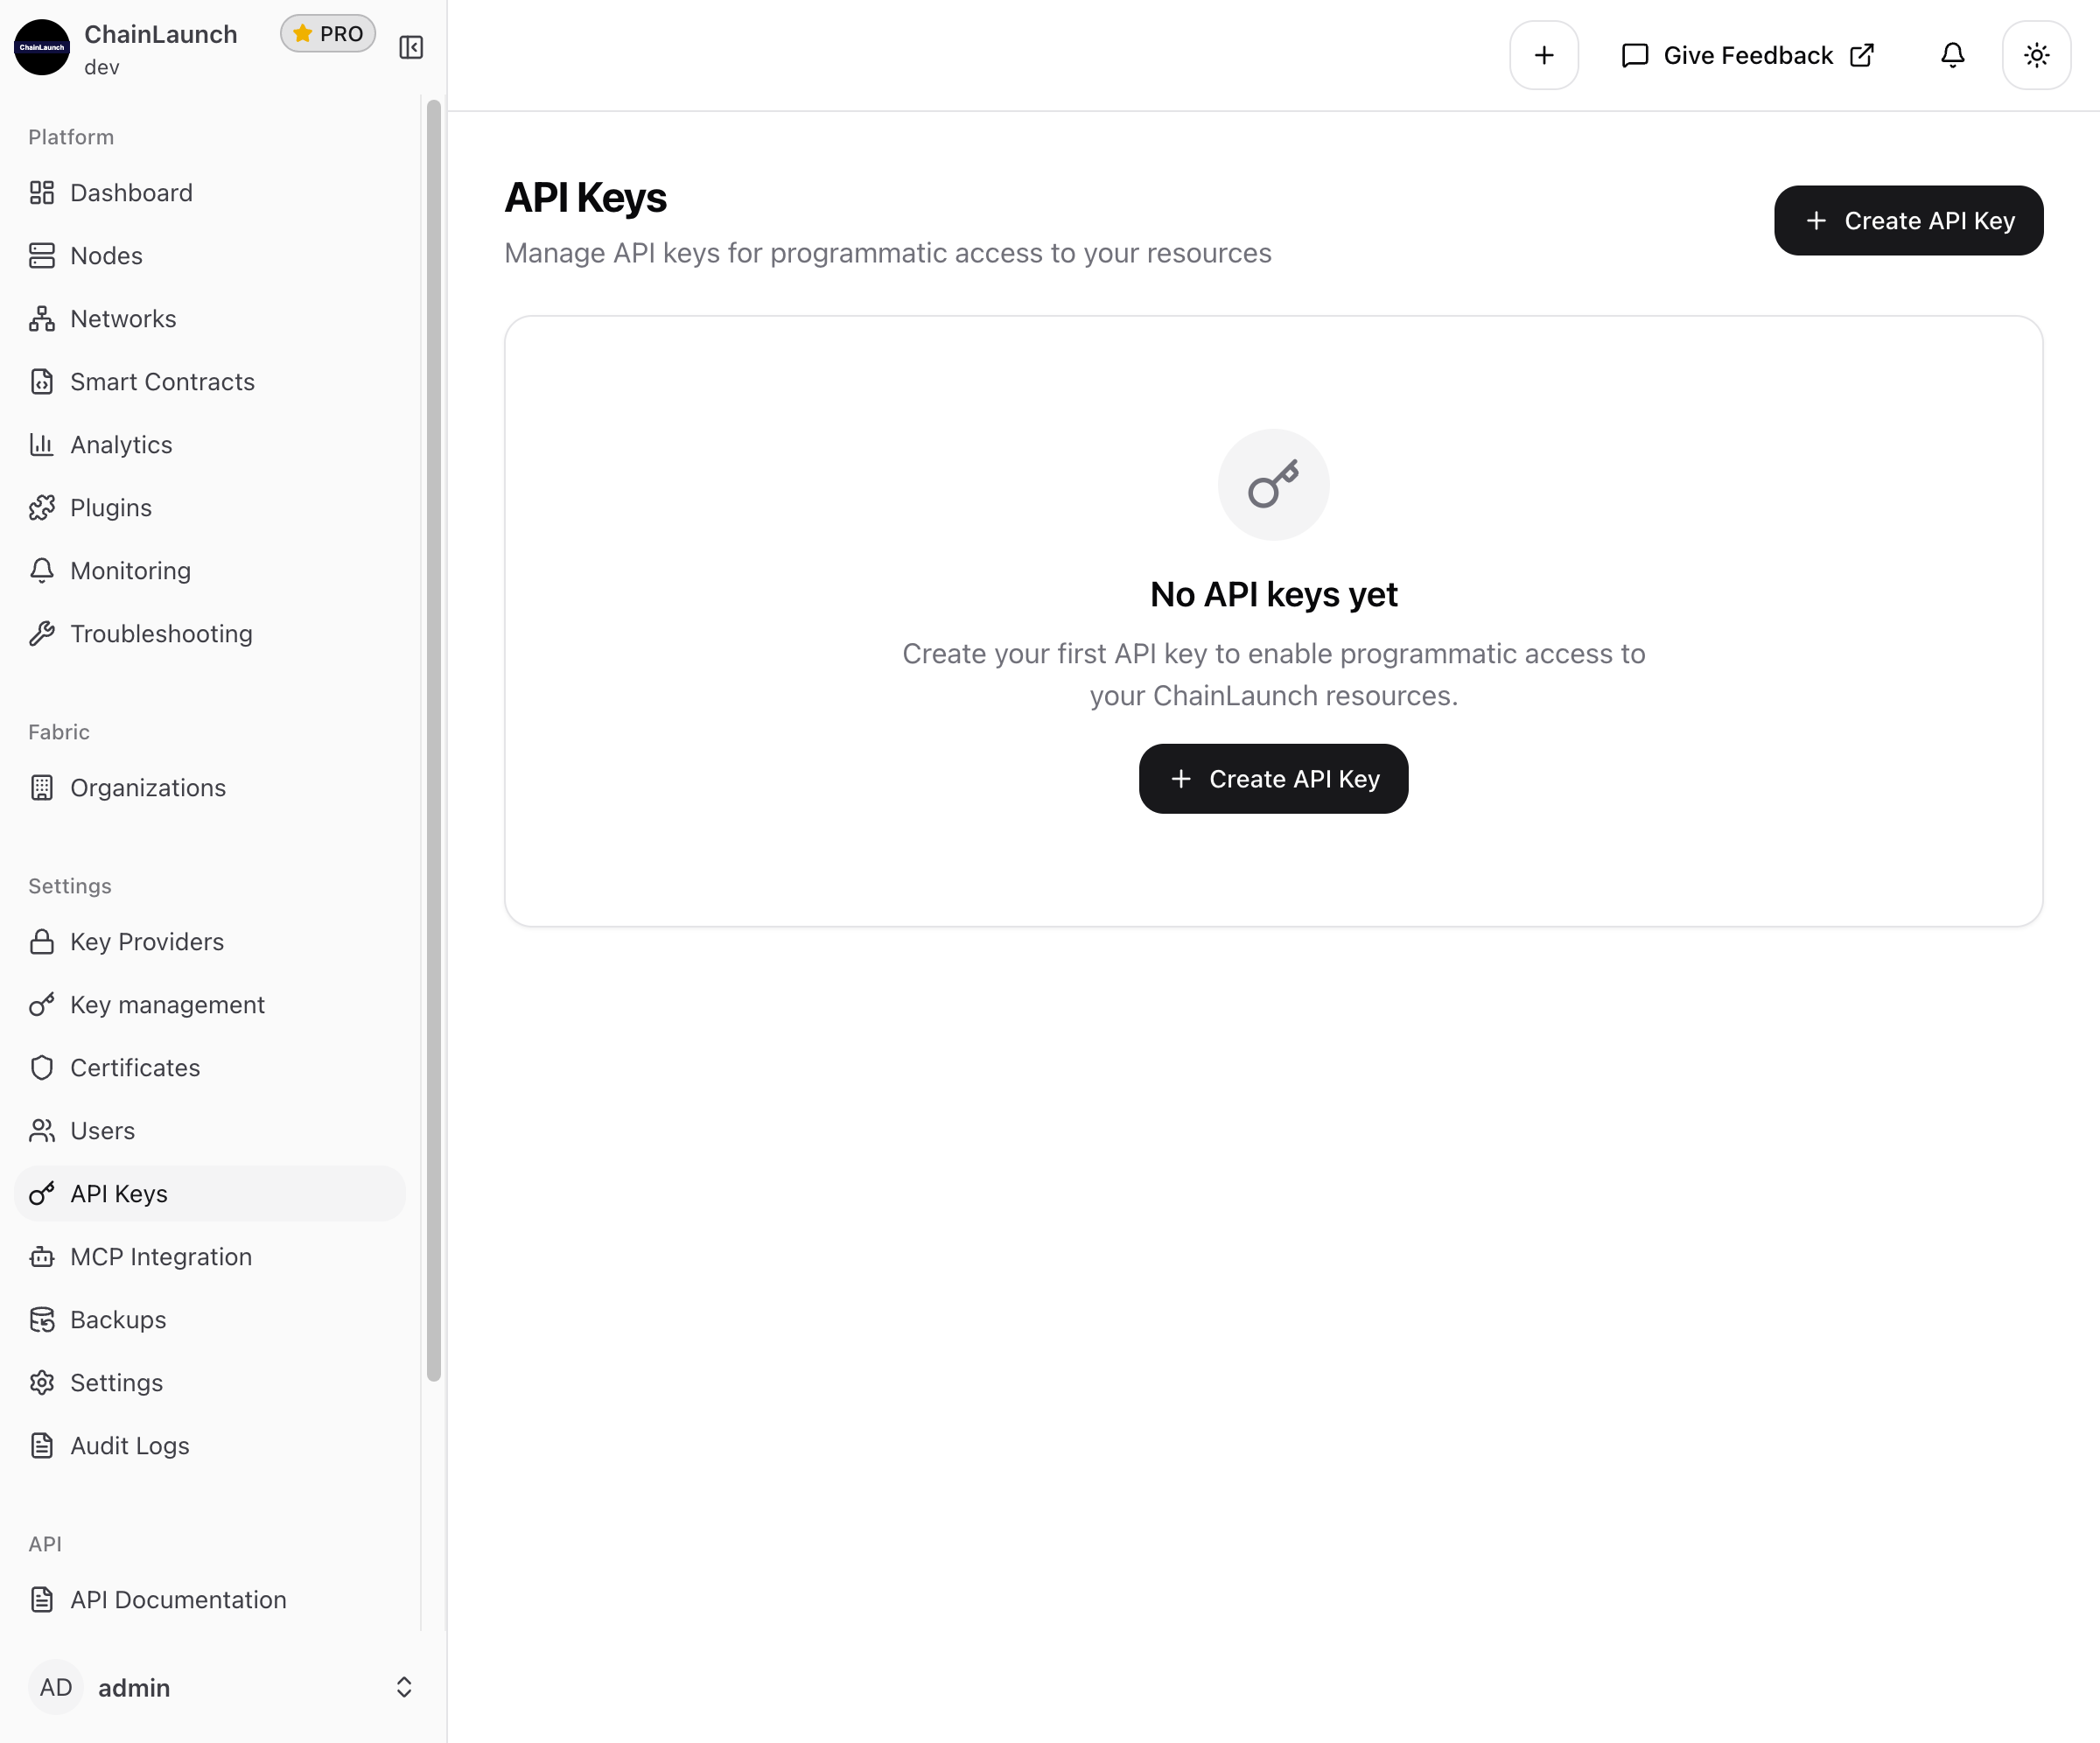
Task: Expand the admin user menu chevron
Action: click(404, 1687)
